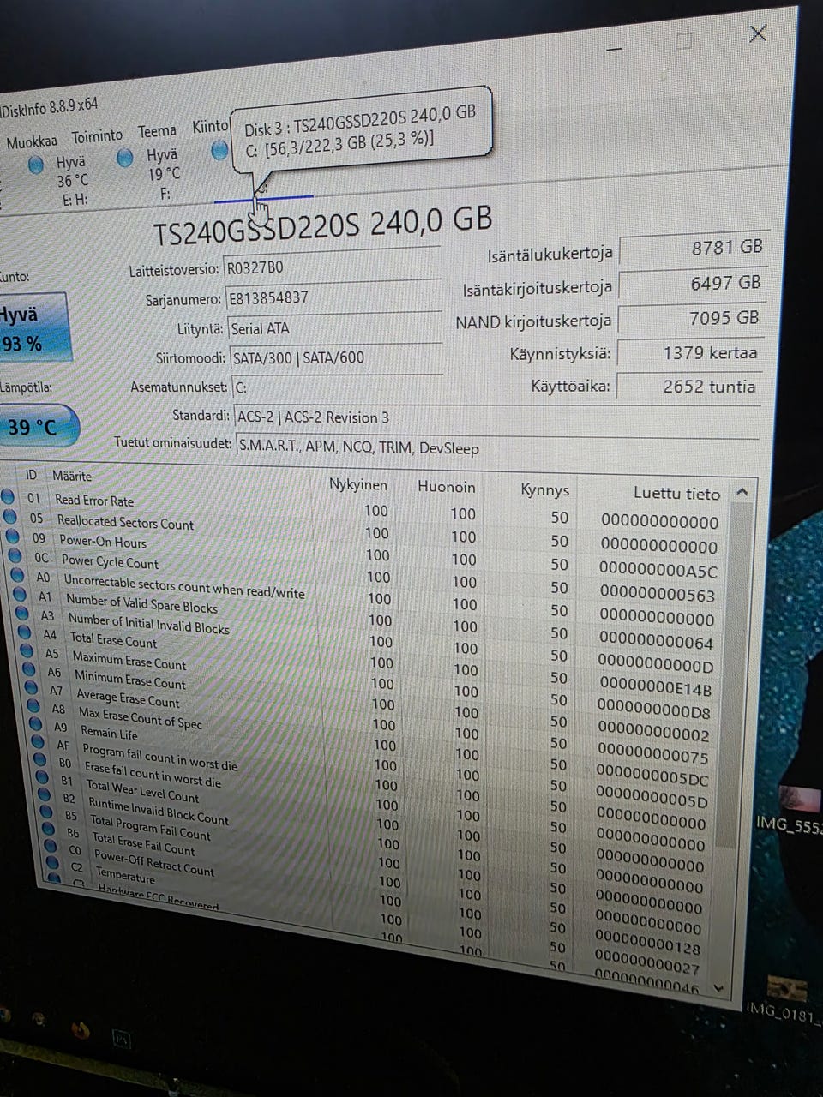Click the Maximum Erase Count status icon
Screen dimensions: 823x1097
(x=28, y=650)
